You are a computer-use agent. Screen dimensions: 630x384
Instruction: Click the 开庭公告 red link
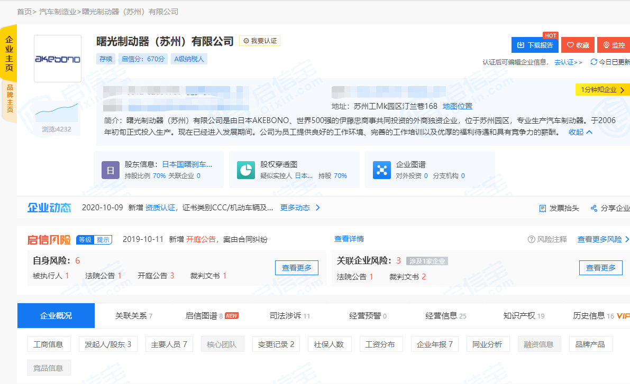point(201,240)
